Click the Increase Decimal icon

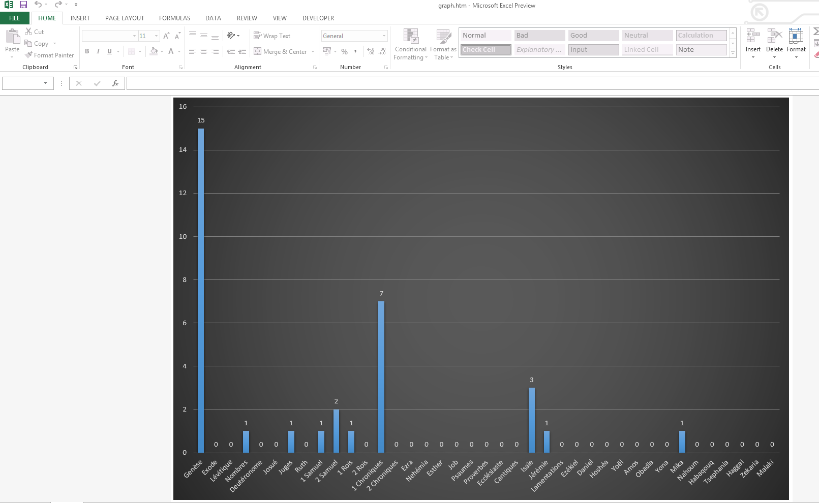click(x=371, y=51)
